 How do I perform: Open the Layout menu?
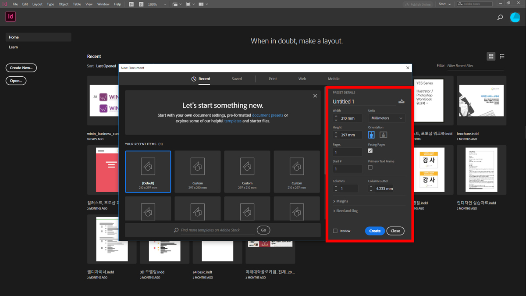coord(37,4)
